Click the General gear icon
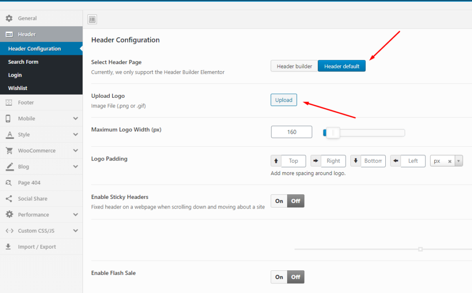The height and width of the screenshot is (293, 472). point(9,18)
